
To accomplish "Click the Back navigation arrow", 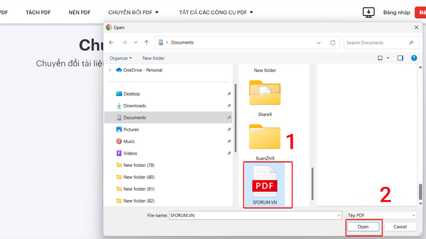I will point(111,42).
